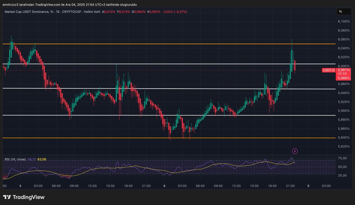This screenshot has width=355, height=205.
Task: Click the percentage scale button top right
Action: click(x=343, y=12)
